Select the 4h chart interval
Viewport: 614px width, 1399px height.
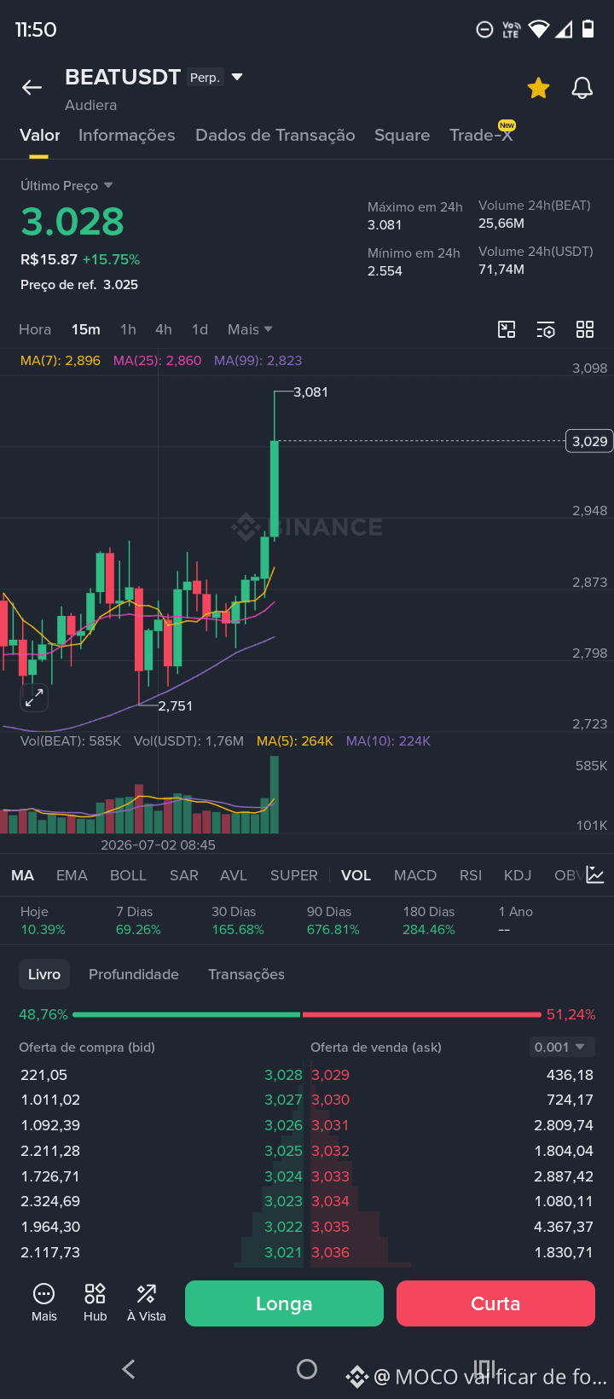click(164, 329)
